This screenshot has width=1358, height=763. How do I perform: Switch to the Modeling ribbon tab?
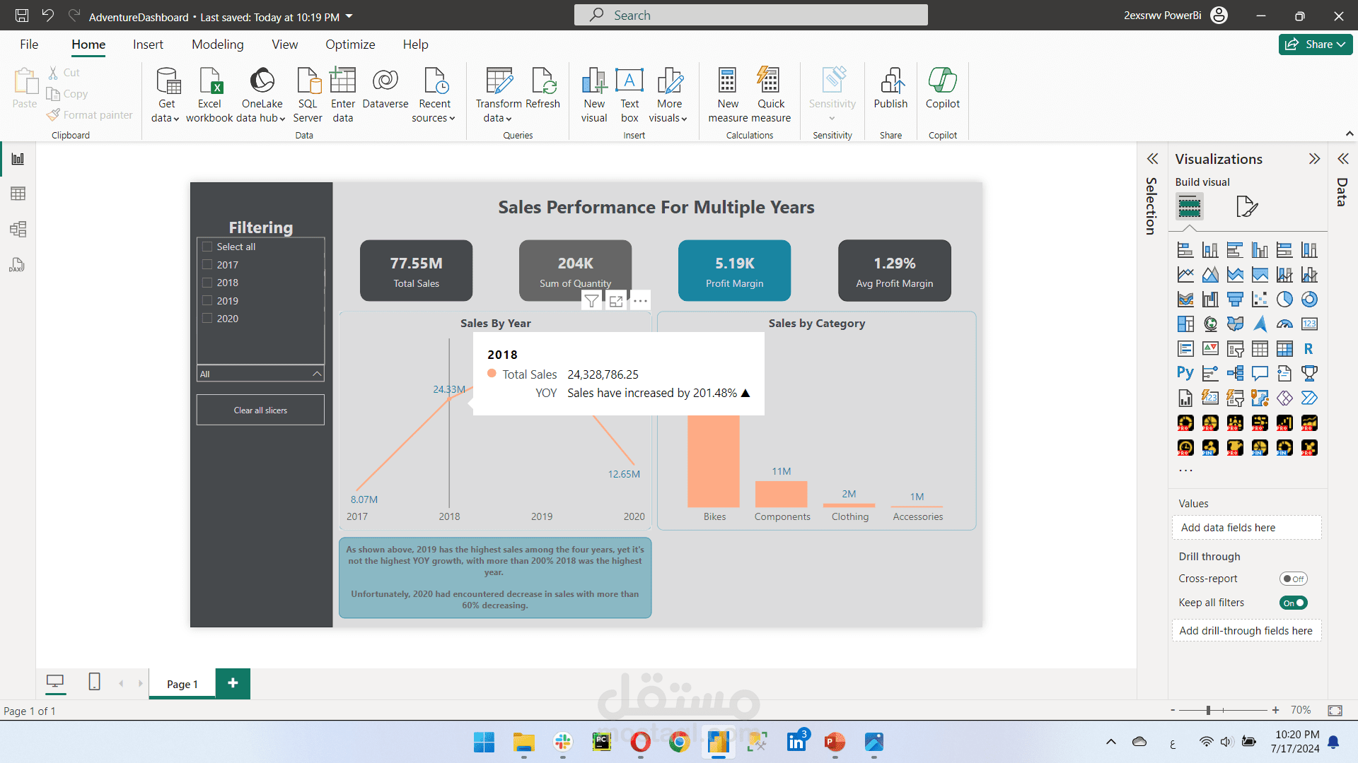(x=218, y=45)
